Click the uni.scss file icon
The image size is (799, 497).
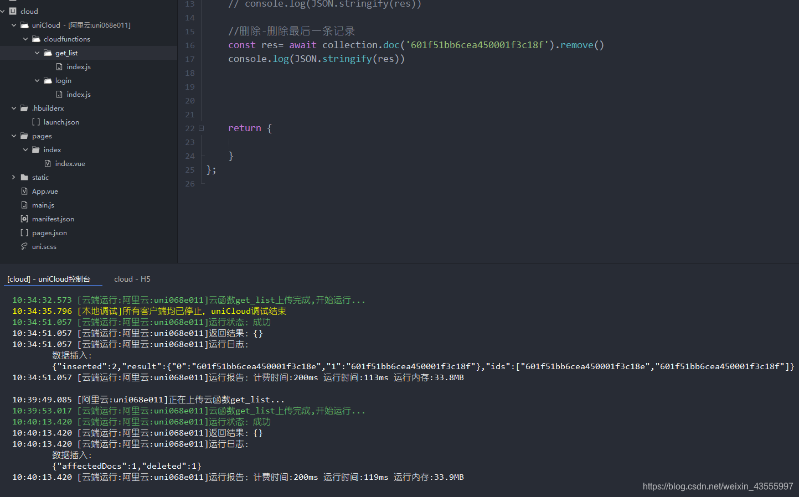coord(24,246)
